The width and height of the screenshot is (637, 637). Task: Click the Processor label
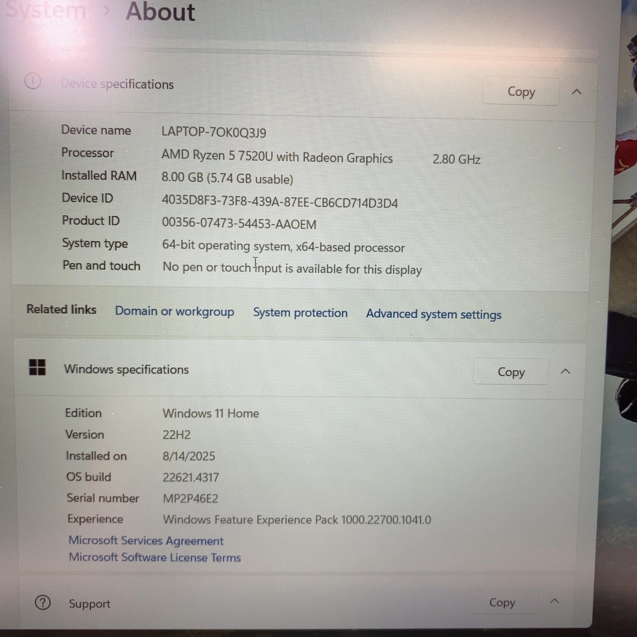(88, 153)
